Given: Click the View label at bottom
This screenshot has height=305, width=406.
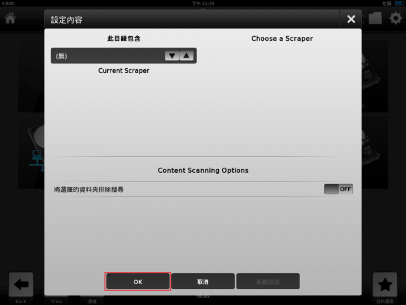Looking at the screenshot, I should click(56, 301).
